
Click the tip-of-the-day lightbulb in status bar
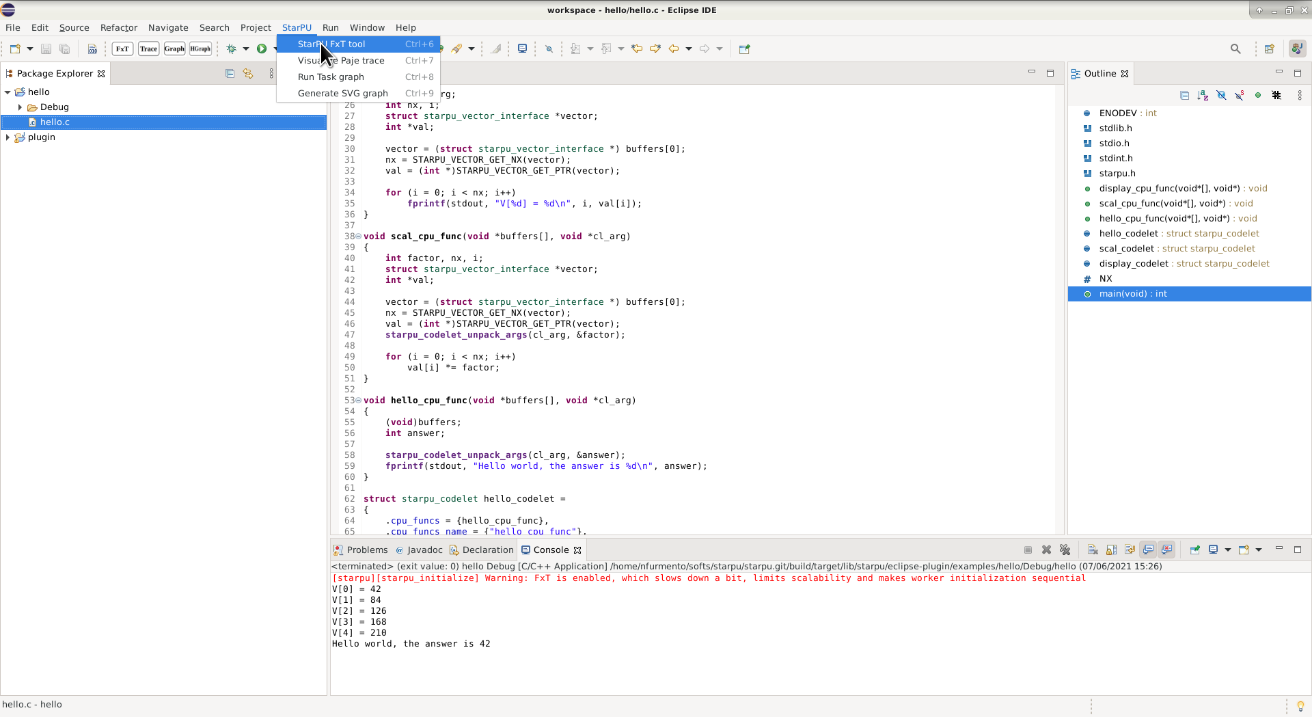[x=1300, y=705]
